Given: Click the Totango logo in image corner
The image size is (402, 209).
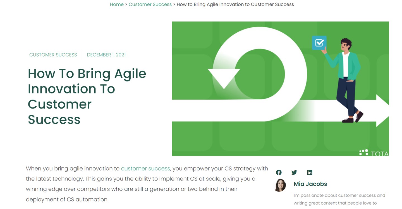Looking at the screenshot, I should click(374, 153).
